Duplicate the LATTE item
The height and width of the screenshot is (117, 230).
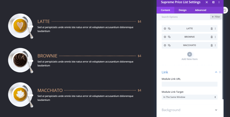tap(169, 28)
